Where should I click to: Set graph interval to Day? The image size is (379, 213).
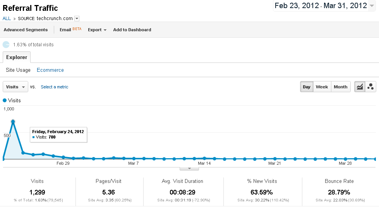(307, 87)
